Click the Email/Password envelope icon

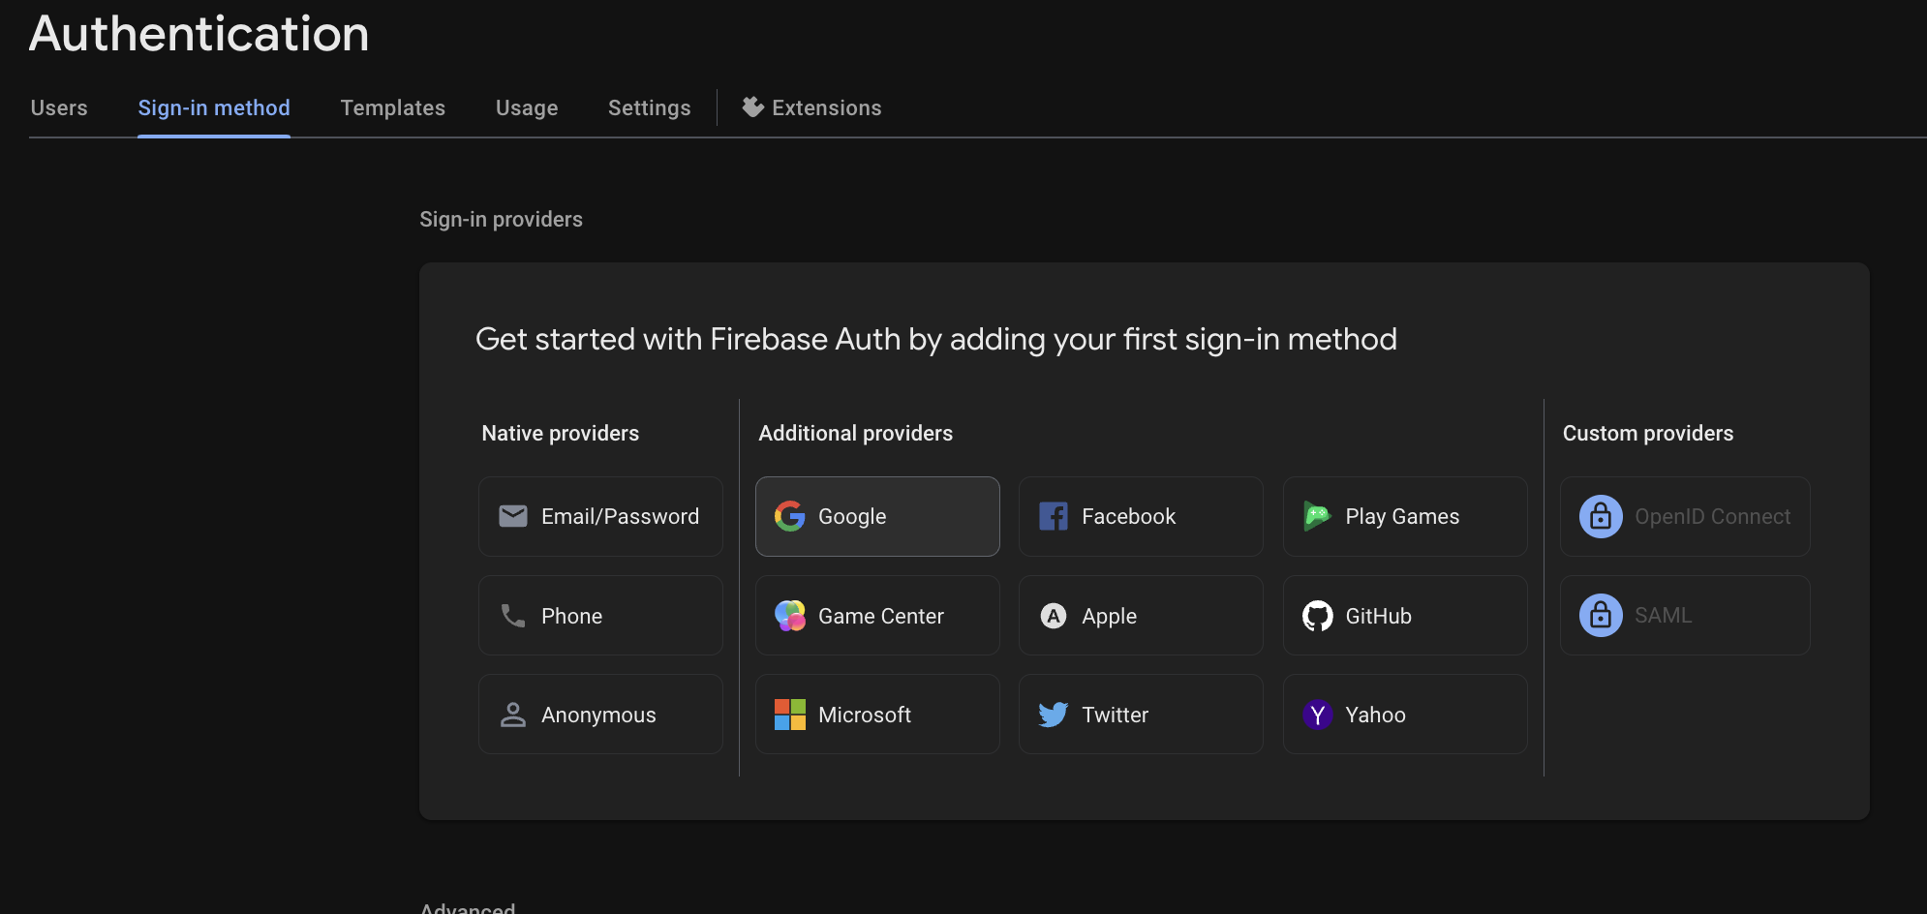[513, 516]
